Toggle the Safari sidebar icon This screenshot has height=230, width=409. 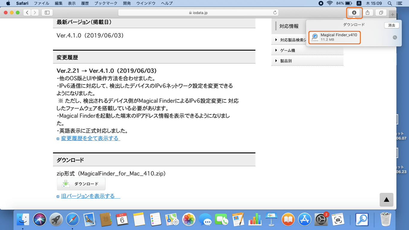47,13
